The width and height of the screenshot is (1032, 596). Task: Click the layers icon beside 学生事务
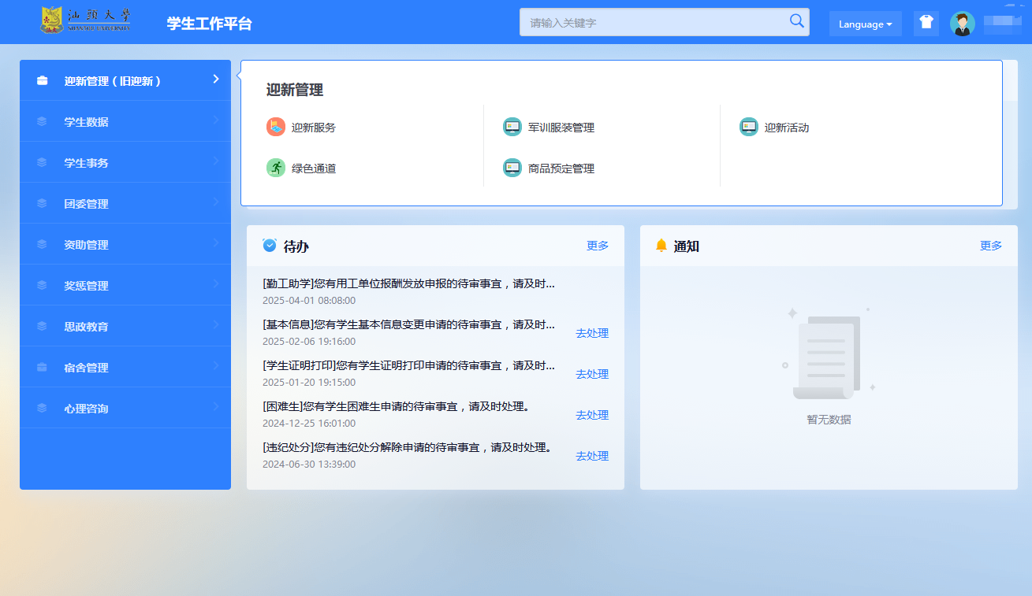pos(43,163)
